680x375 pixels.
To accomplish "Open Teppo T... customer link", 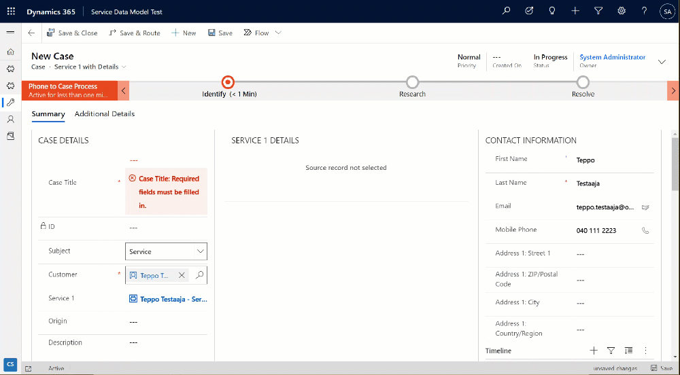I will [x=154, y=275].
